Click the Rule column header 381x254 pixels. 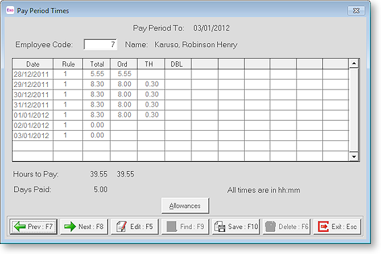(68, 64)
